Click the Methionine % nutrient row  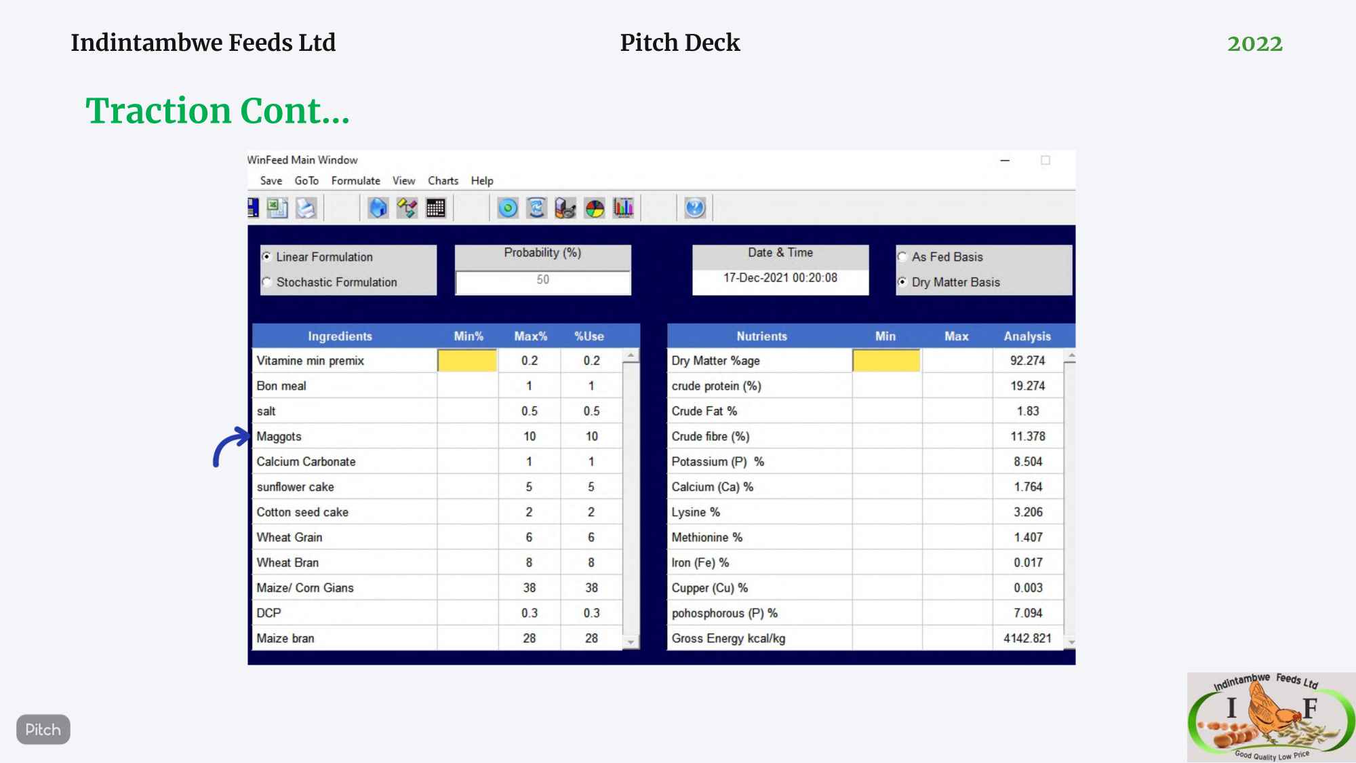(865, 537)
